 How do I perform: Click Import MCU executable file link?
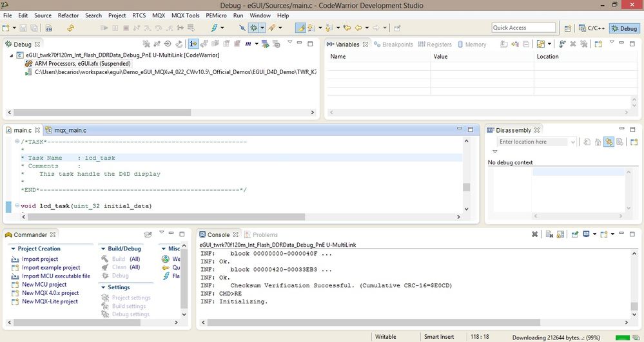[x=56, y=276]
